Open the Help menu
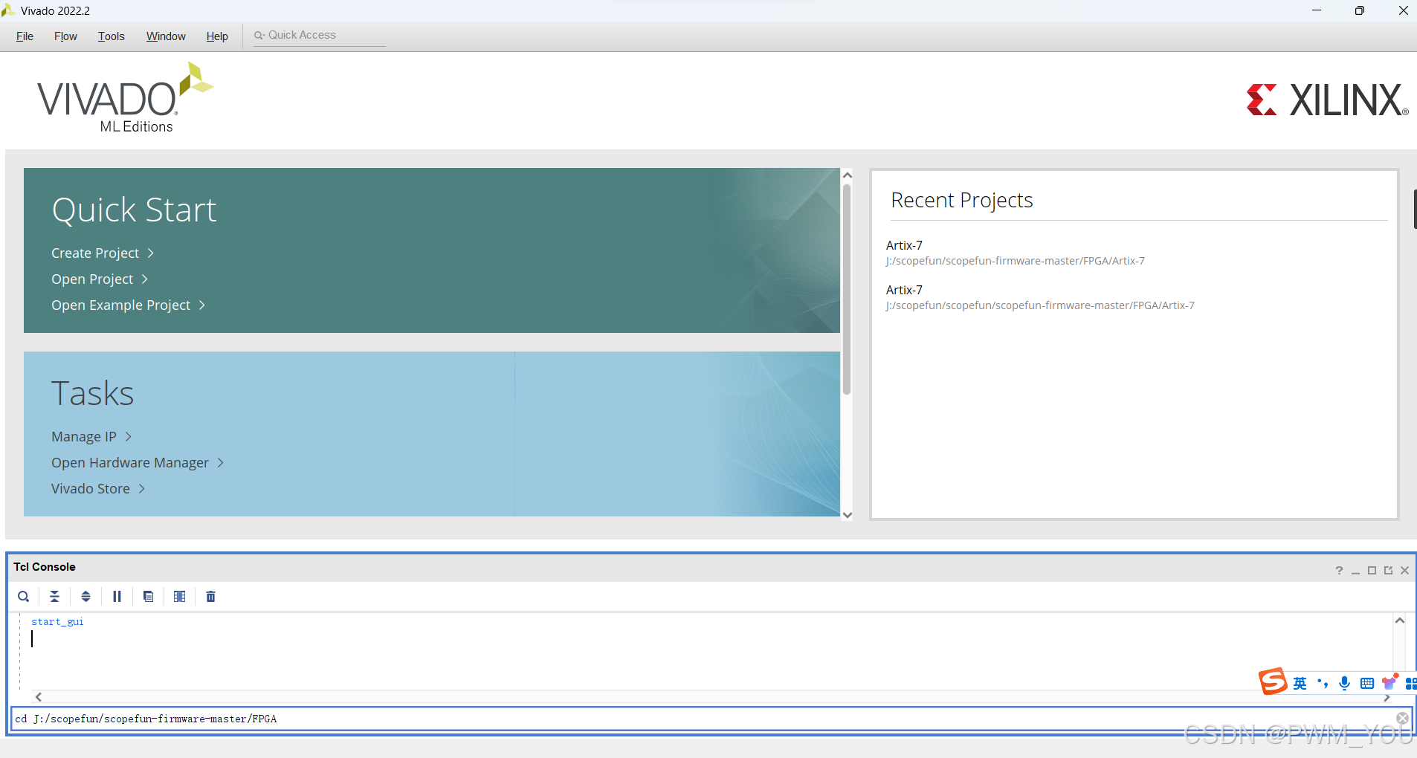1417x758 pixels. click(x=217, y=36)
